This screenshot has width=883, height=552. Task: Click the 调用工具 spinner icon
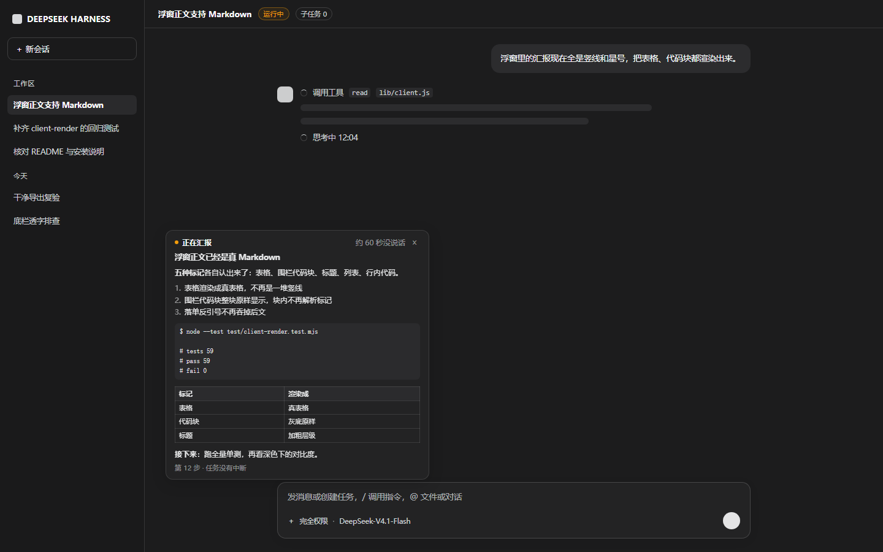304,93
